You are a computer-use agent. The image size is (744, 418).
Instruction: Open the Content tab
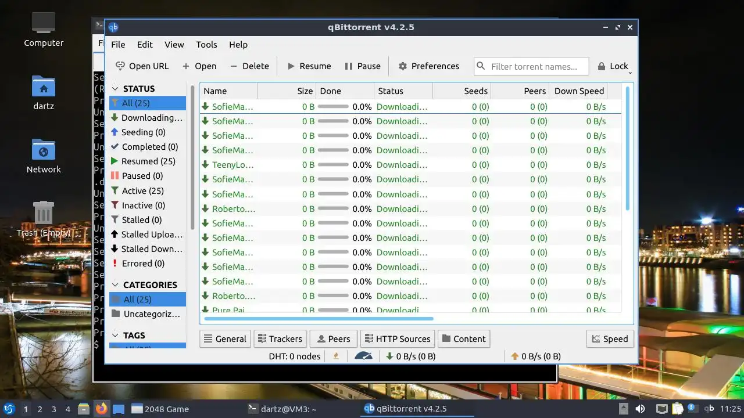(463, 339)
